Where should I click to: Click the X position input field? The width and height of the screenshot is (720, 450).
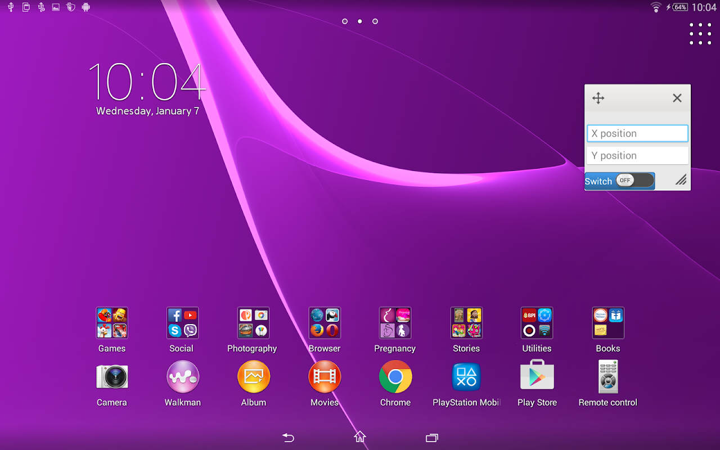coord(637,133)
